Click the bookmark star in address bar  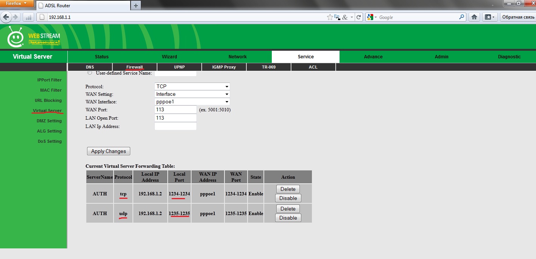pyautogui.click(x=330, y=17)
